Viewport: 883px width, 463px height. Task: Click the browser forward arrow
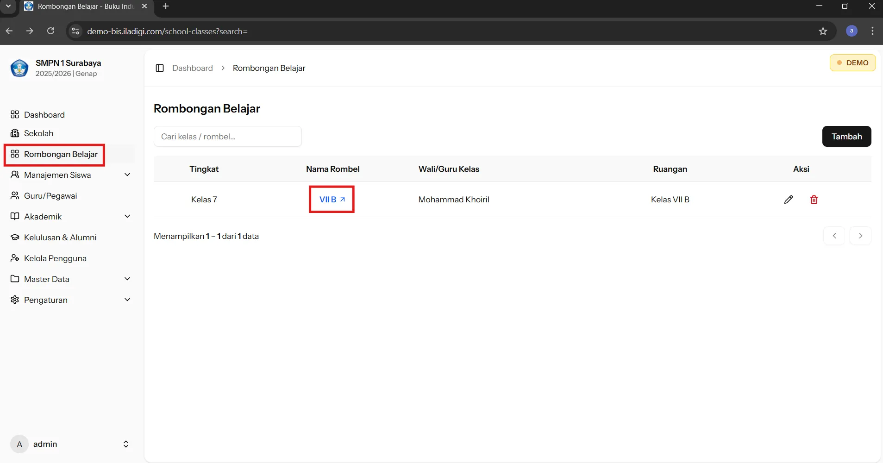pos(30,31)
